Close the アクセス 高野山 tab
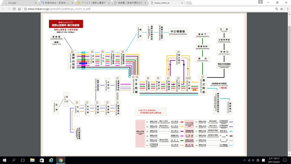 click(x=109, y=3)
